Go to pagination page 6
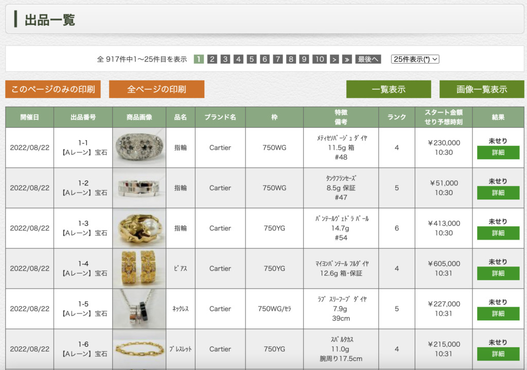The height and width of the screenshot is (370, 527). (265, 59)
